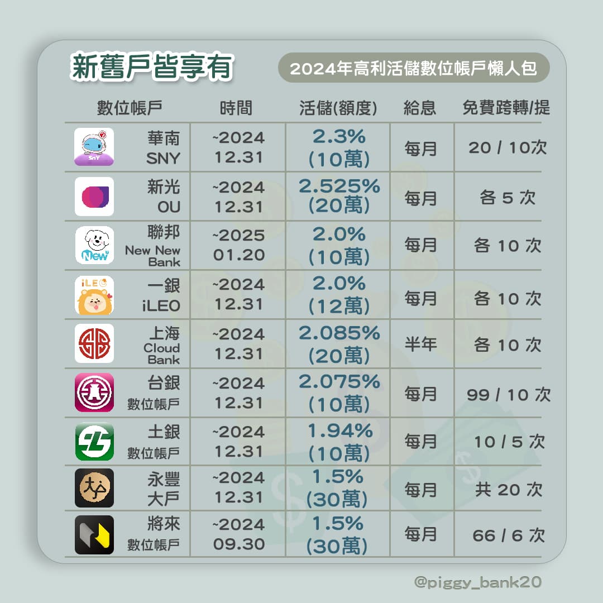Click the interest period 半年
603x603 pixels.
click(420, 344)
